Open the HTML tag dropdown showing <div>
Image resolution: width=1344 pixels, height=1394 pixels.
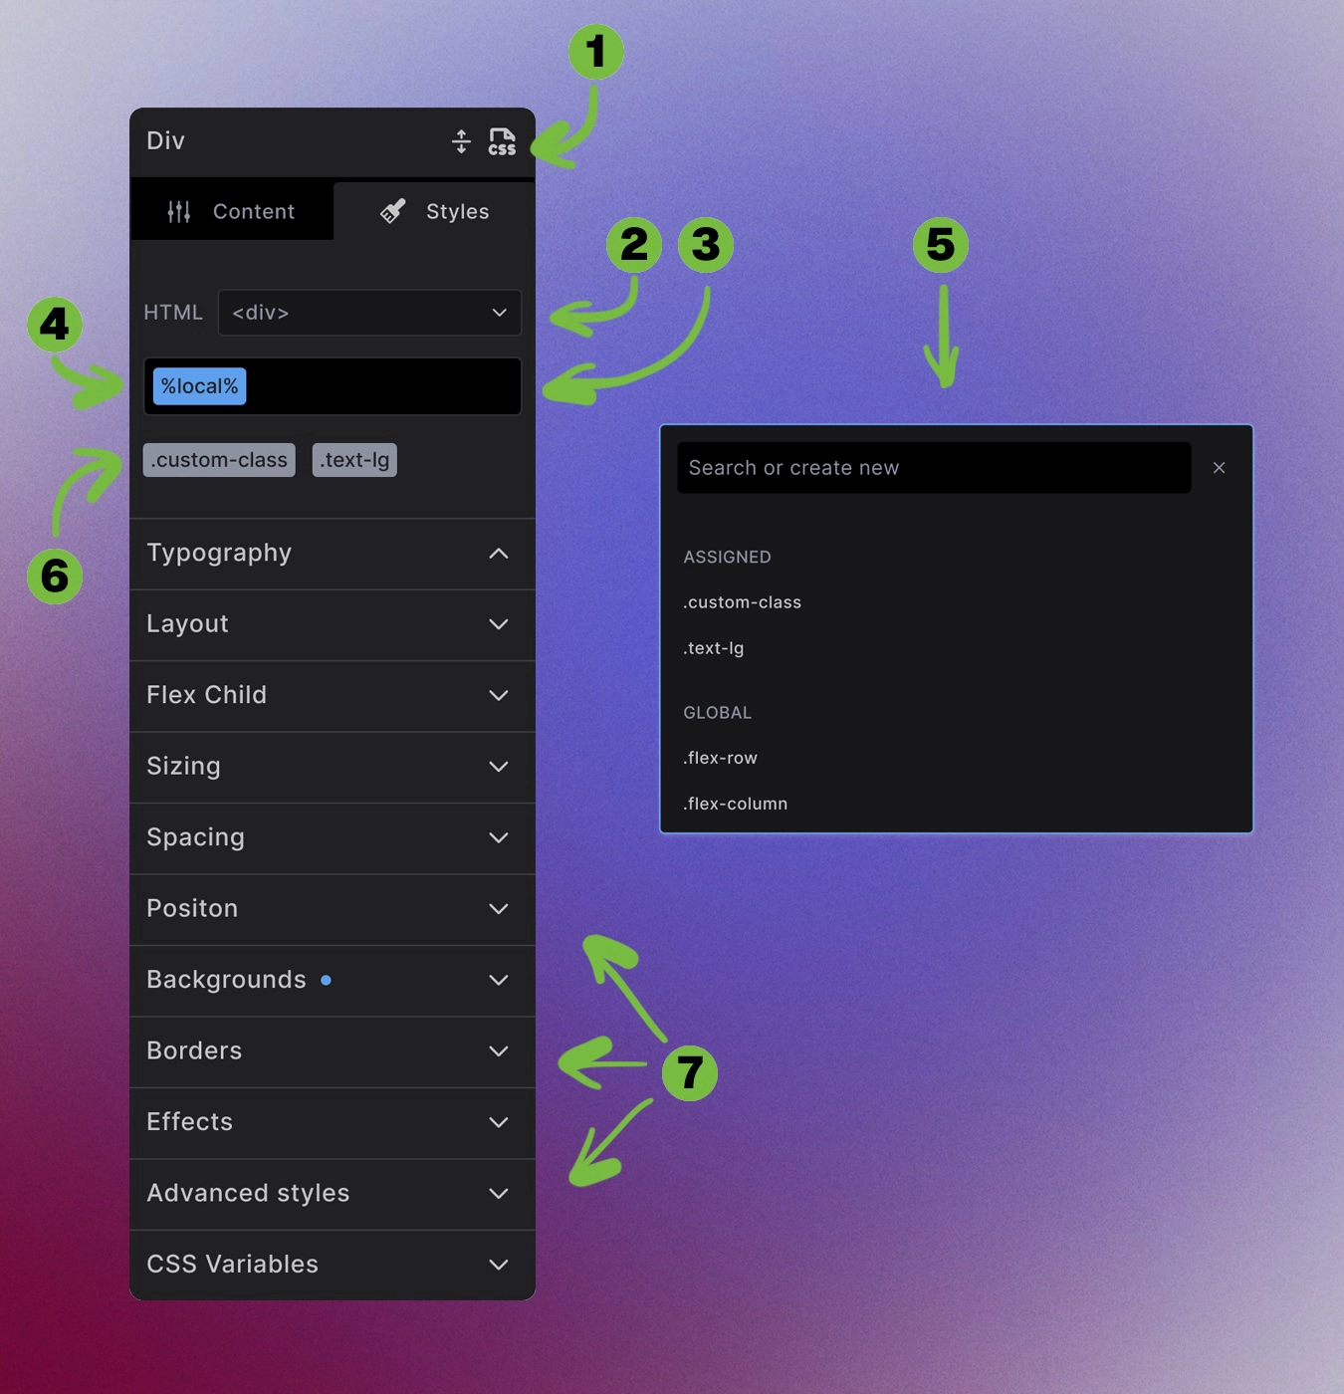(x=368, y=313)
